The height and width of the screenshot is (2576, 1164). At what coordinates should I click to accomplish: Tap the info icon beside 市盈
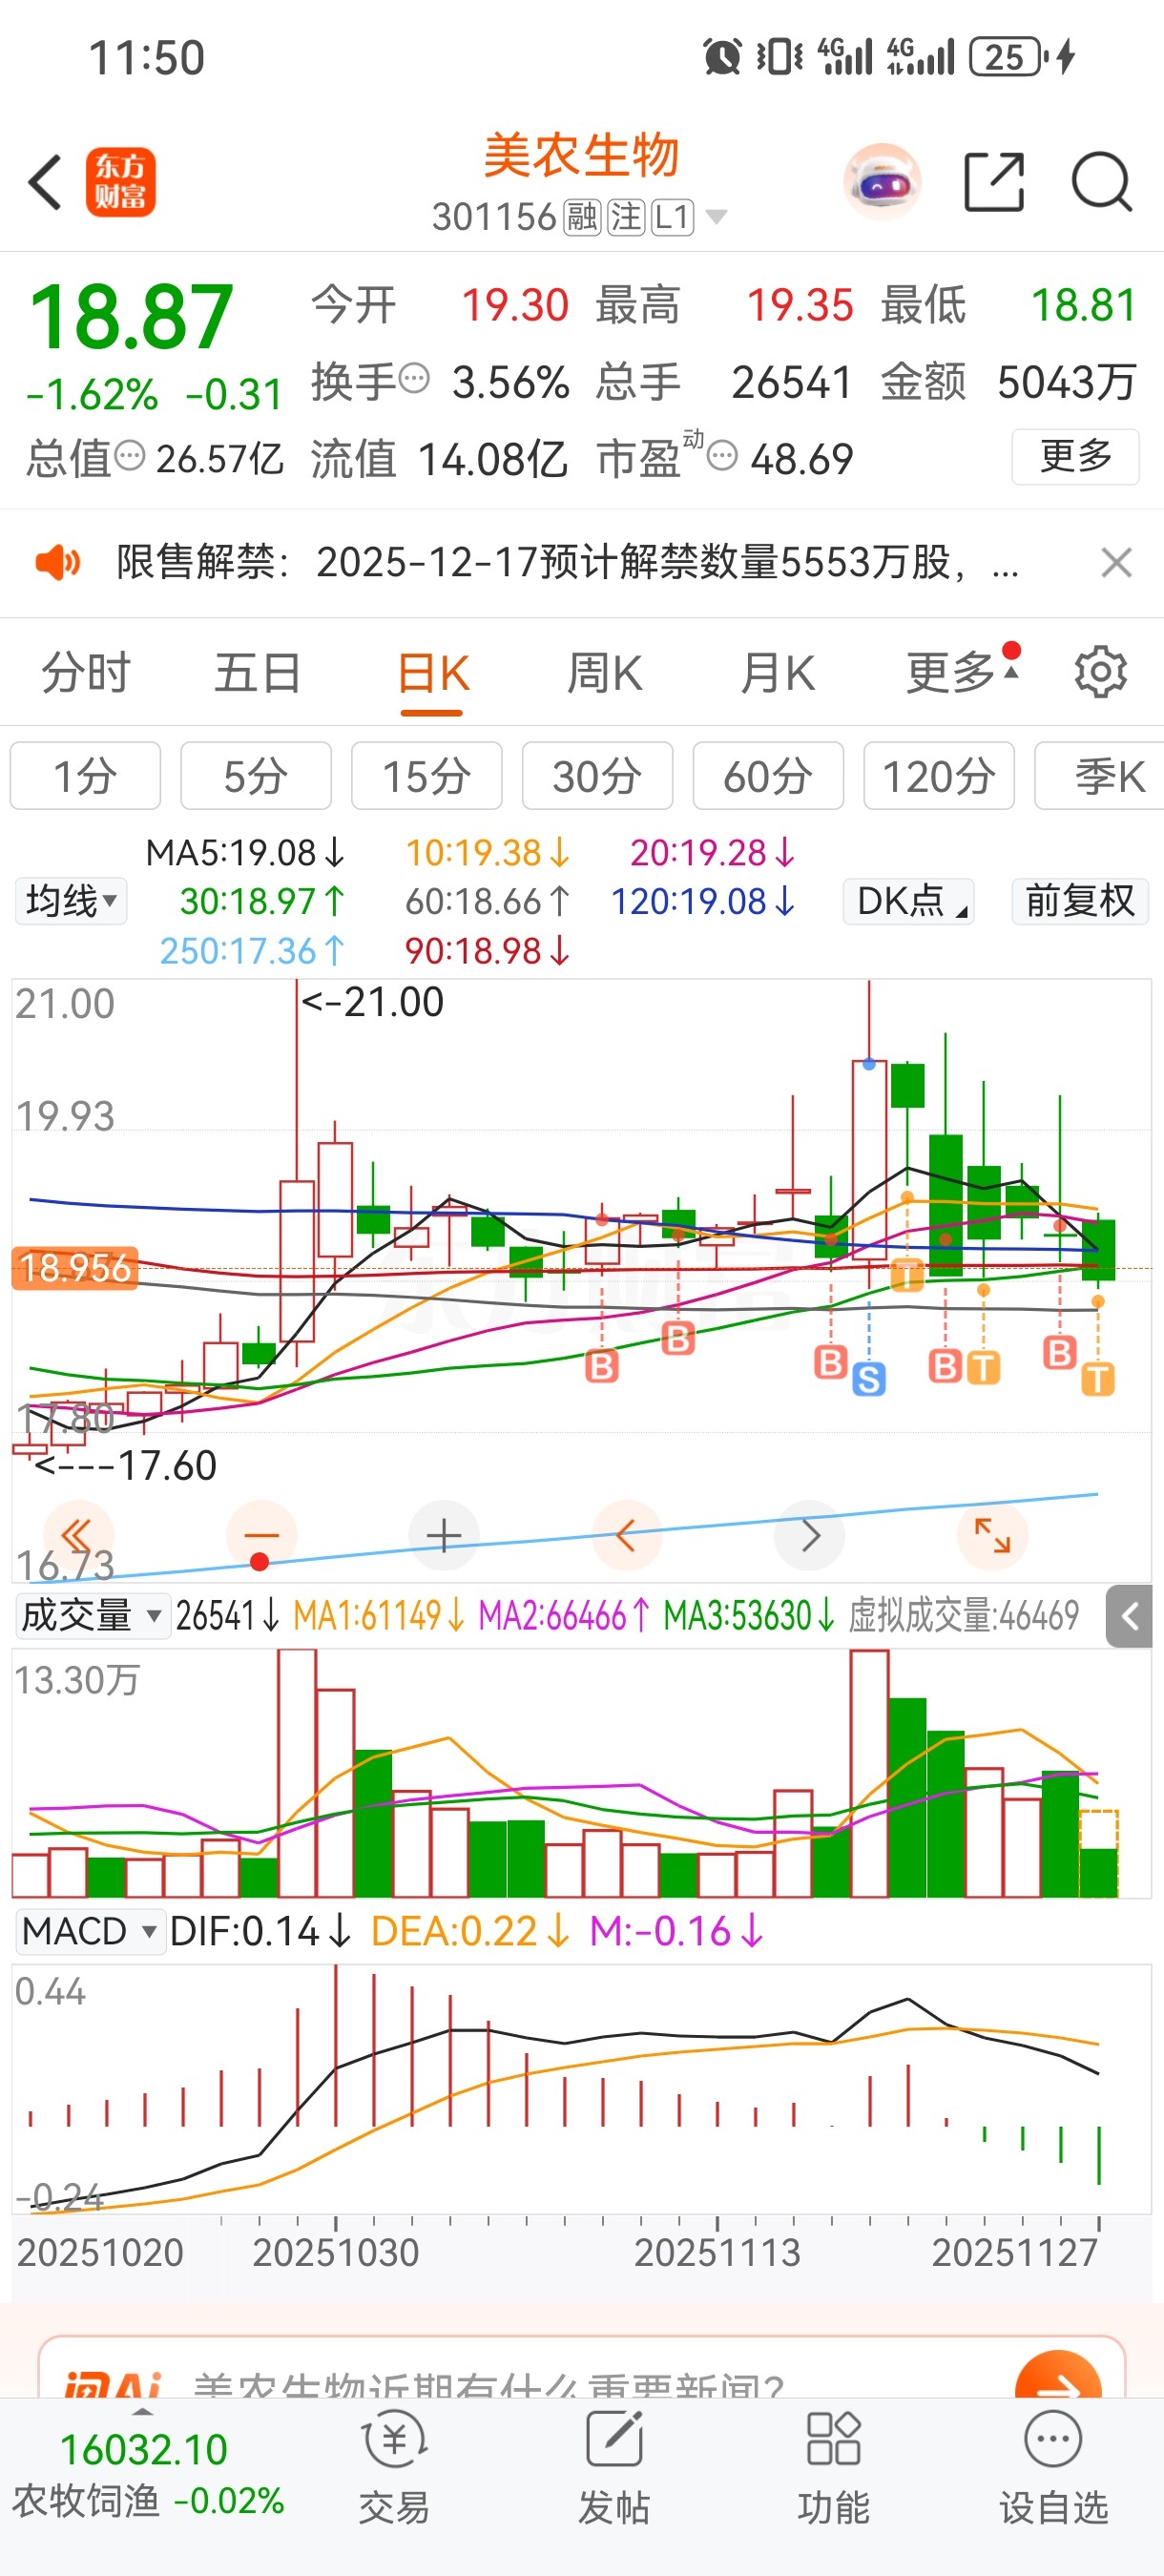pos(722,456)
